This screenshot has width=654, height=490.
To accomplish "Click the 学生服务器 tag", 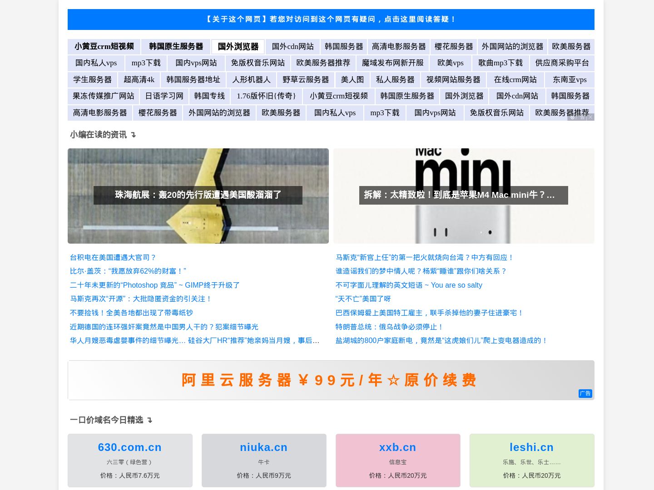I will click(93, 80).
